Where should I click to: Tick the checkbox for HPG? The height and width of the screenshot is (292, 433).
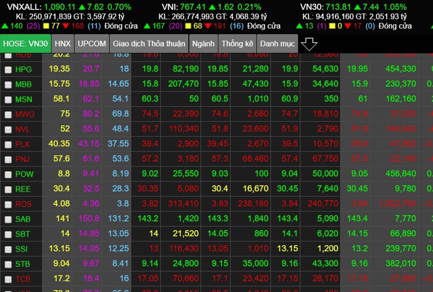click(8, 70)
